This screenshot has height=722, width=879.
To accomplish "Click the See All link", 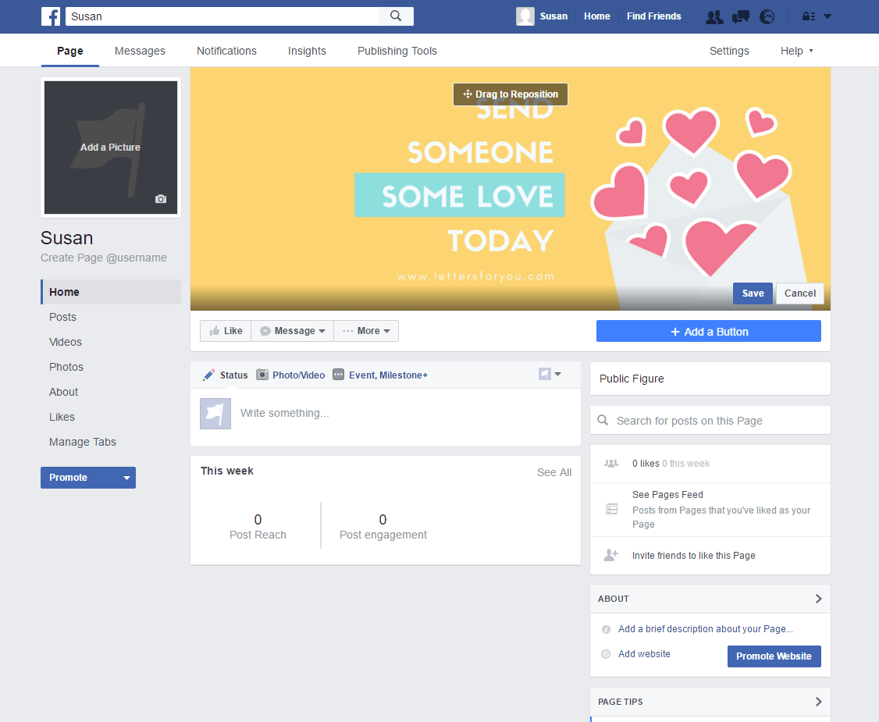I will pos(554,472).
